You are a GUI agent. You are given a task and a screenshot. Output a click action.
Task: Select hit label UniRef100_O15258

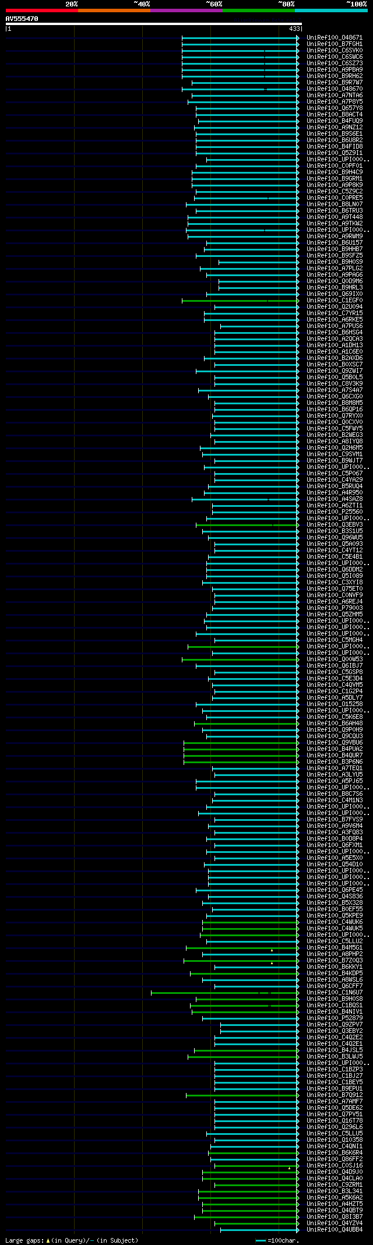point(335,704)
